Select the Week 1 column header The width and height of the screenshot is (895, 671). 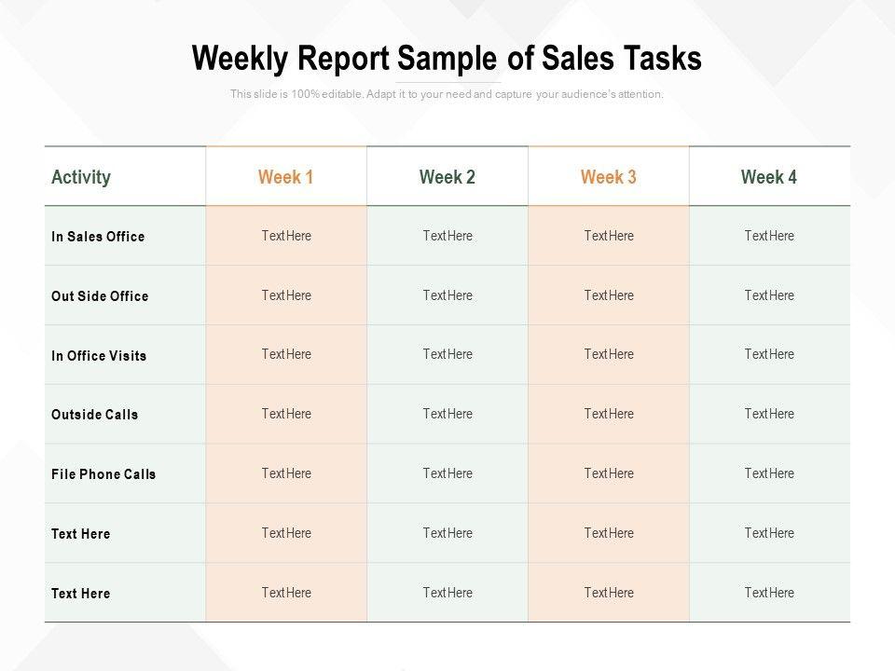286,177
